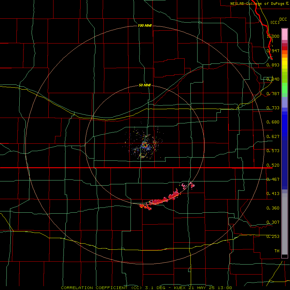
Task: Click the 0.947 scale value
Action: (273, 51)
